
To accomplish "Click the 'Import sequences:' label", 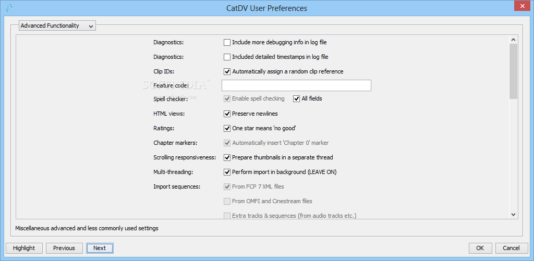I will click(x=177, y=187).
